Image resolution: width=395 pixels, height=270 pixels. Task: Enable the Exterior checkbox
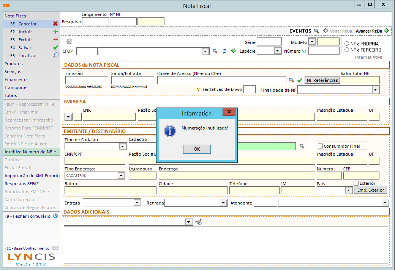[x=356, y=183]
